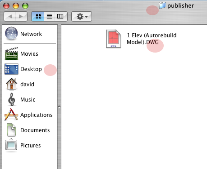Viewport: 207px width, 169px height.
Task: Minimize the window with yellow button
Action: tap(16, 6)
